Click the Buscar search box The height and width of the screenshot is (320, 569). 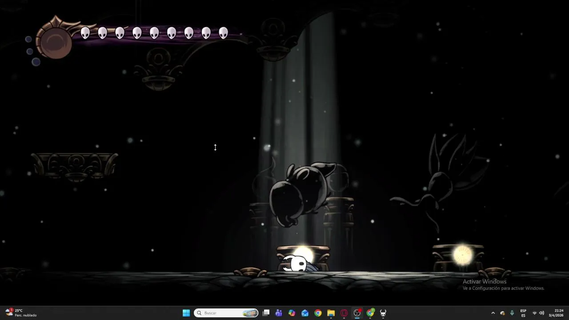pyautogui.click(x=227, y=313)
